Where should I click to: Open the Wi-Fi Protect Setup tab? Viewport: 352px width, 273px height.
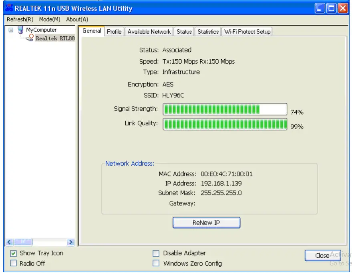(247, 31)
